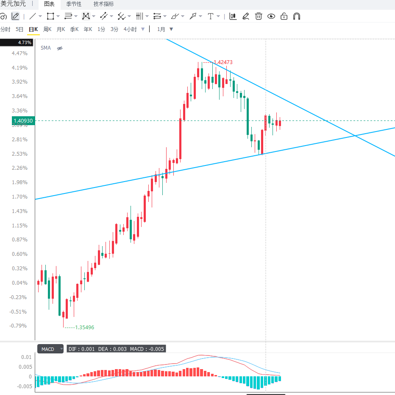
Task: Select the regression channel line tool
Action: [x=103, y=17]
